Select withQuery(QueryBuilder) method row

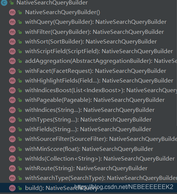coord(88,22)
